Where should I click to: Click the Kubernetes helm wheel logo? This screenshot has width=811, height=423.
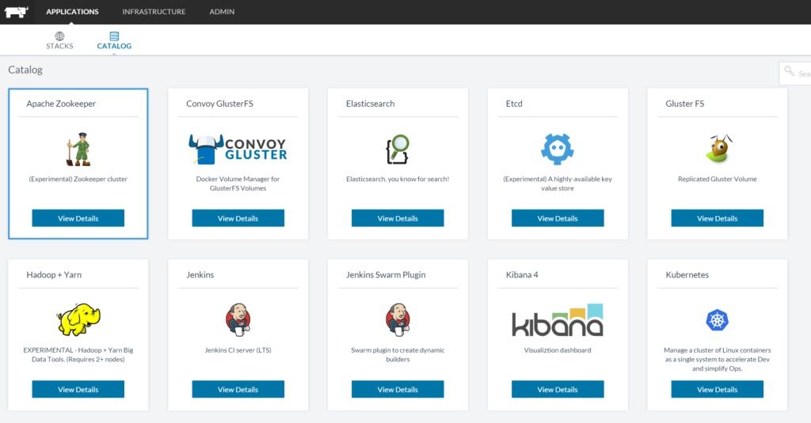(718, 320)
